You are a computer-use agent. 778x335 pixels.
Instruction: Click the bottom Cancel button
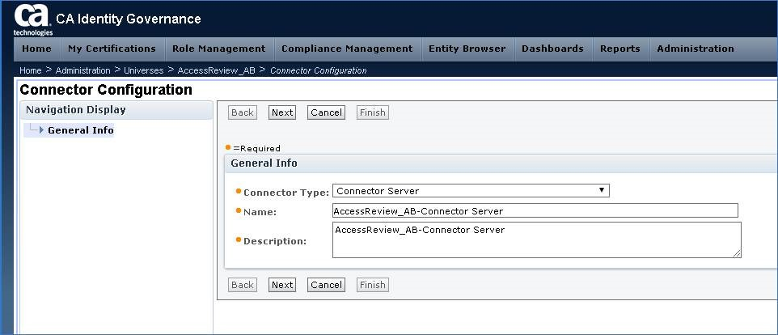tap(326, 285)
